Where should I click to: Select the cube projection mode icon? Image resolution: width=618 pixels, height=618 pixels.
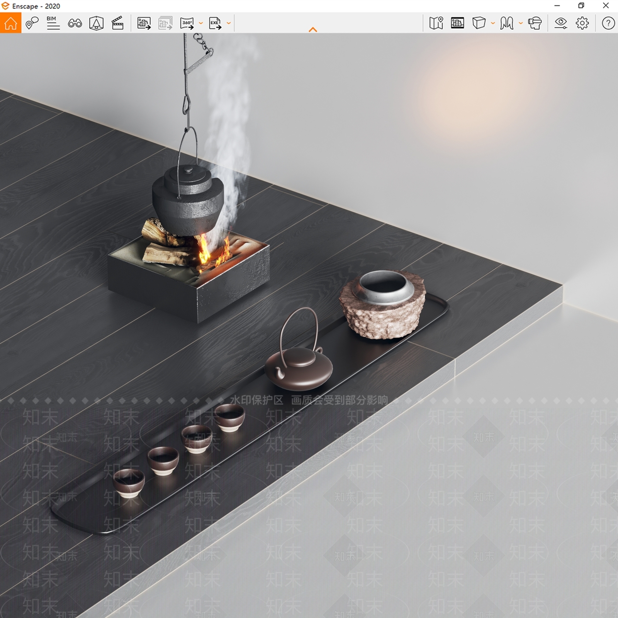[479, 23]
